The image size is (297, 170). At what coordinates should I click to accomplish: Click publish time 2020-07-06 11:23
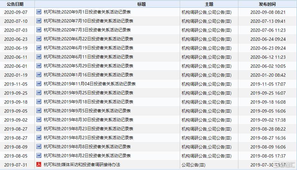[x=268, y=30]
